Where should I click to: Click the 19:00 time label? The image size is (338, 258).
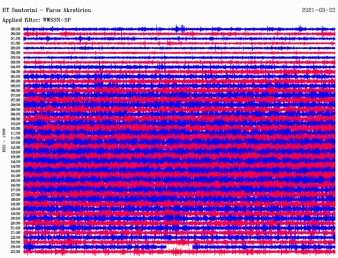[x=16, y=209]
